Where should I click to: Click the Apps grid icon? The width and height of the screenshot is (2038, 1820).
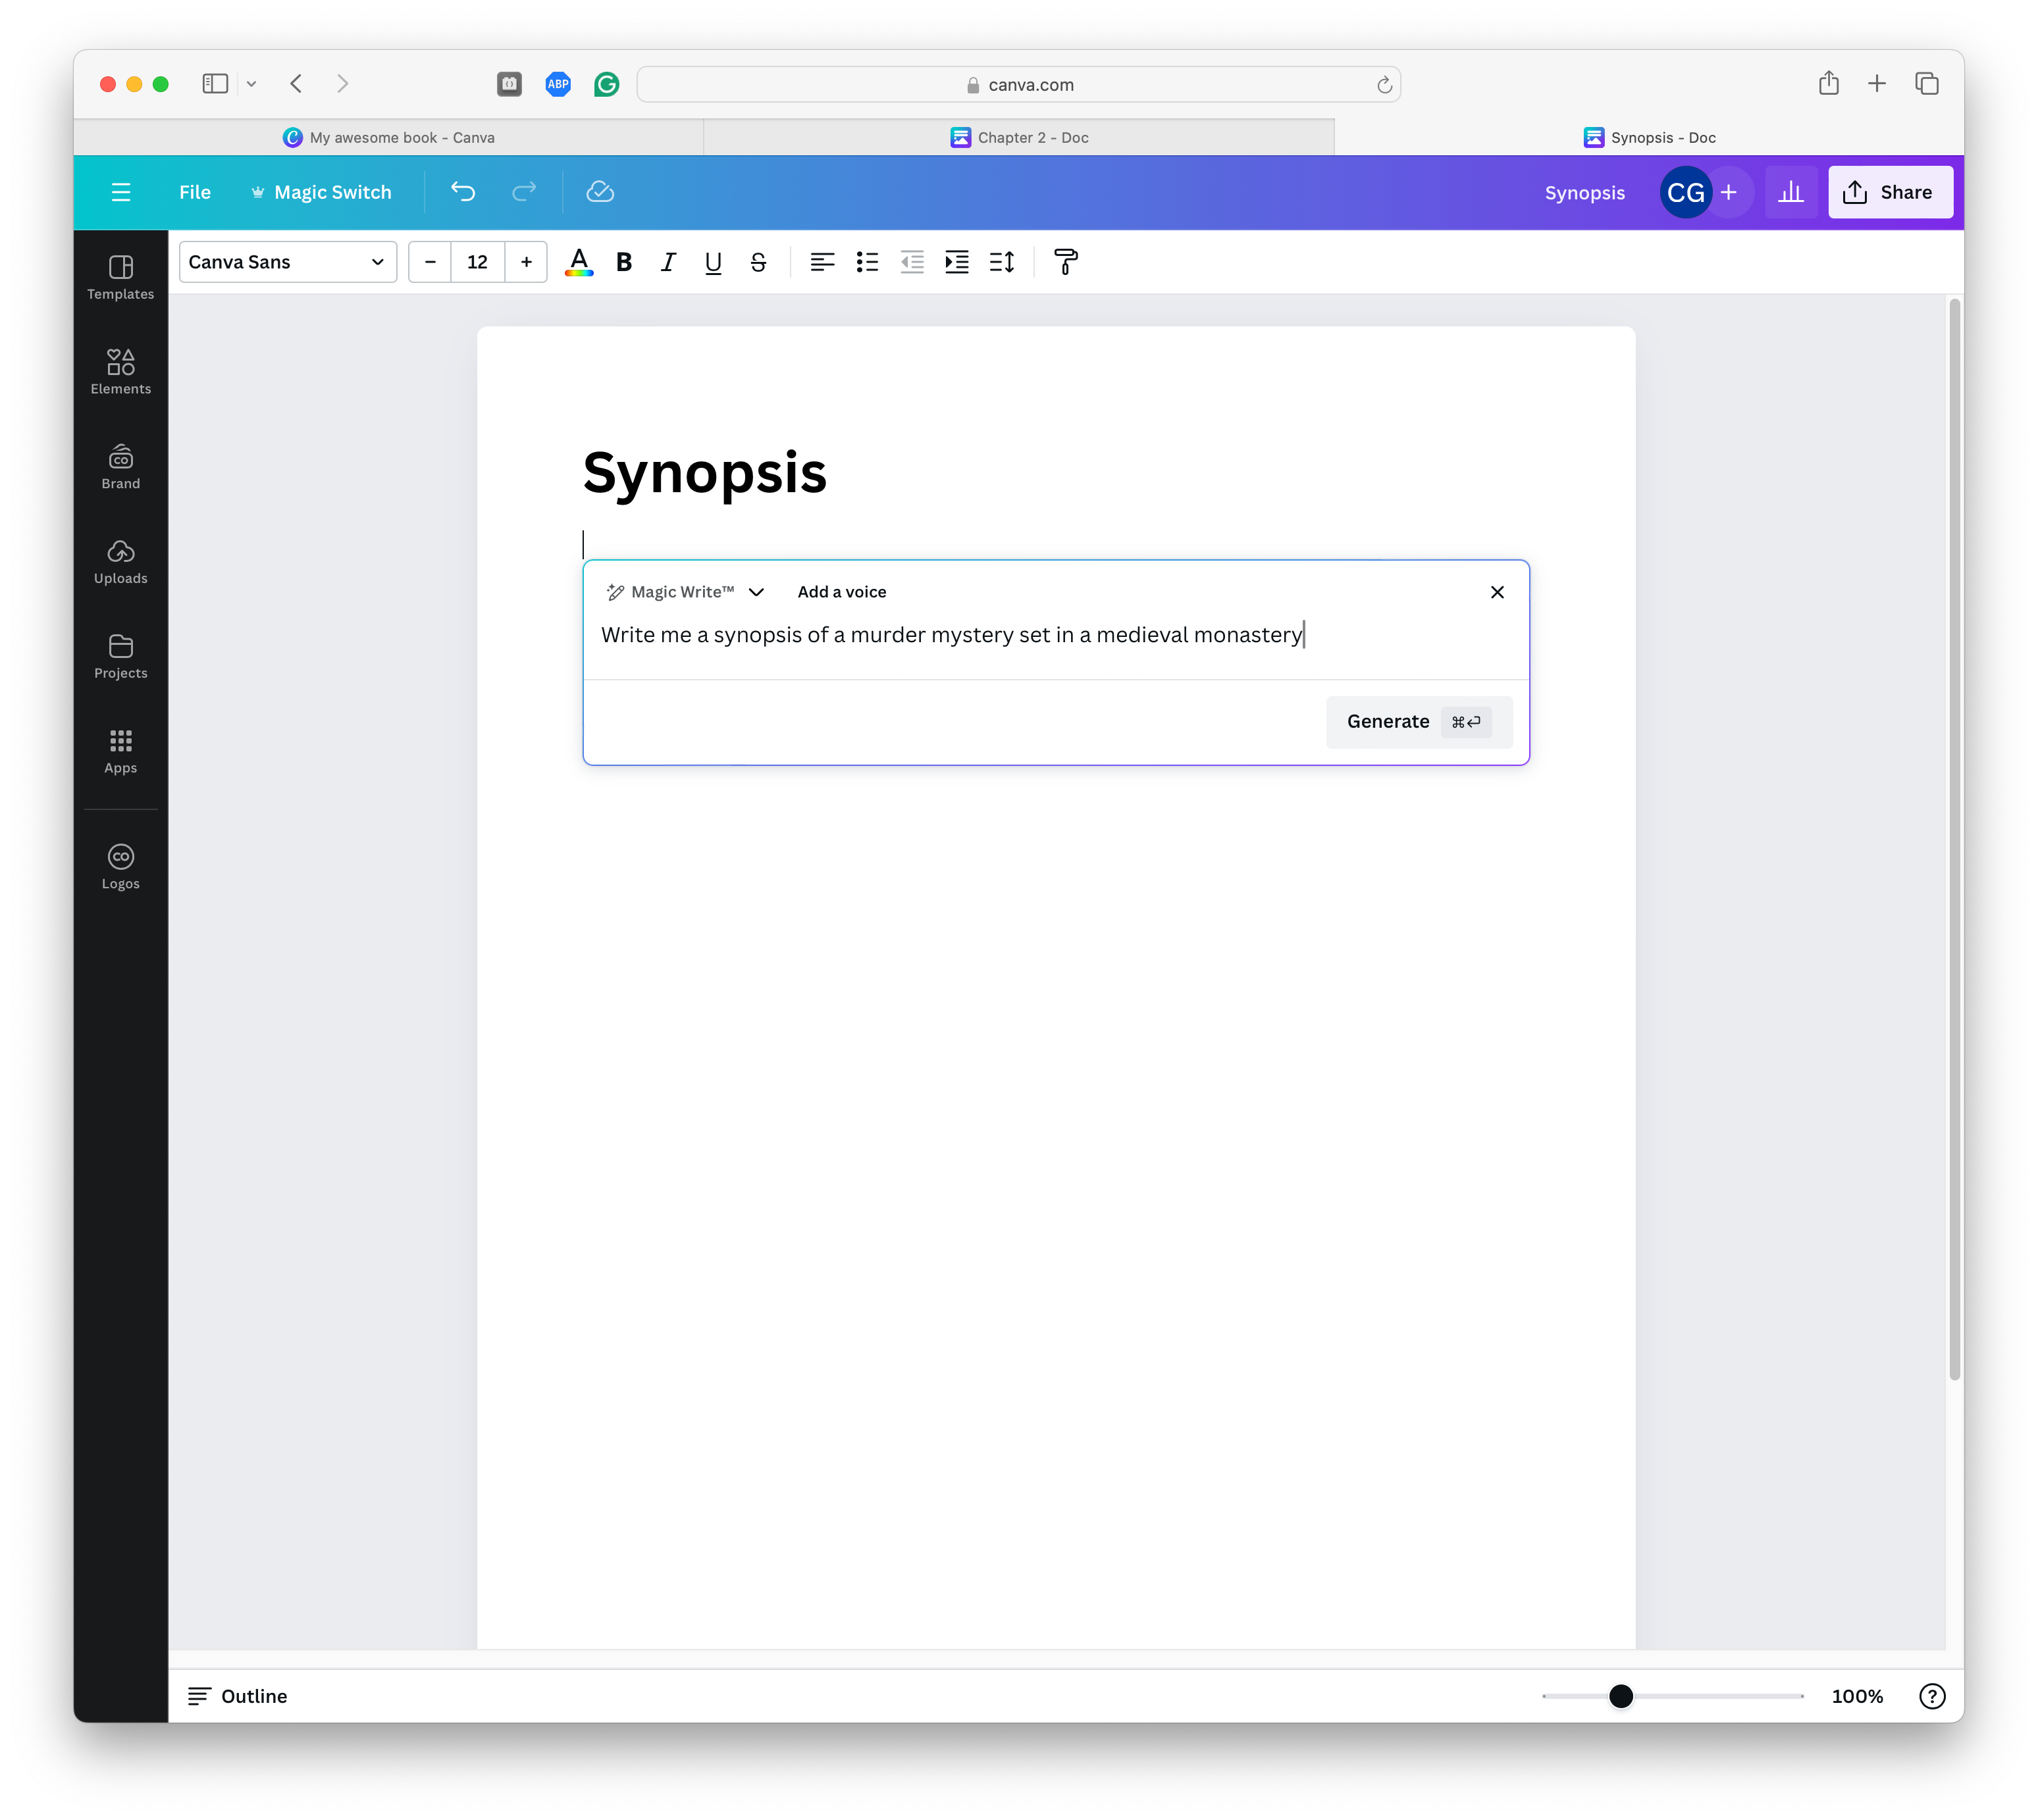point(120,750)
